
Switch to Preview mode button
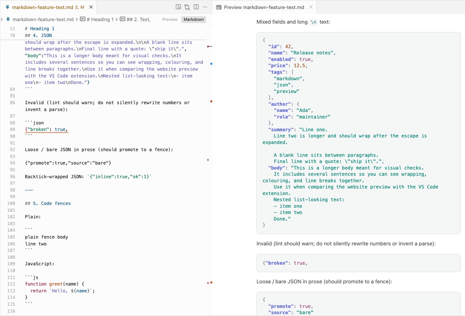(x=170, y=19)
